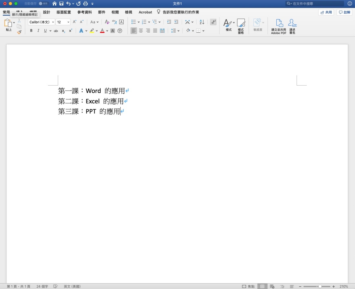The width and height of the screenshot is (355, 289).
Task: Sort text with A-Z icon
Action: (202, 22)
